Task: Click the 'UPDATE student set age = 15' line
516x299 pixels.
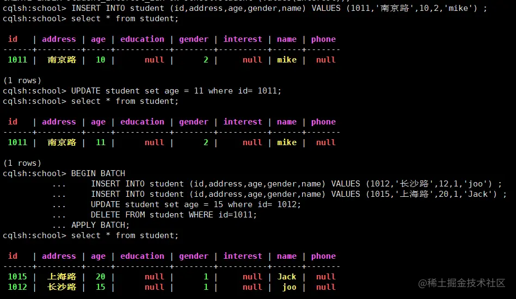Action: coord(196,204)
